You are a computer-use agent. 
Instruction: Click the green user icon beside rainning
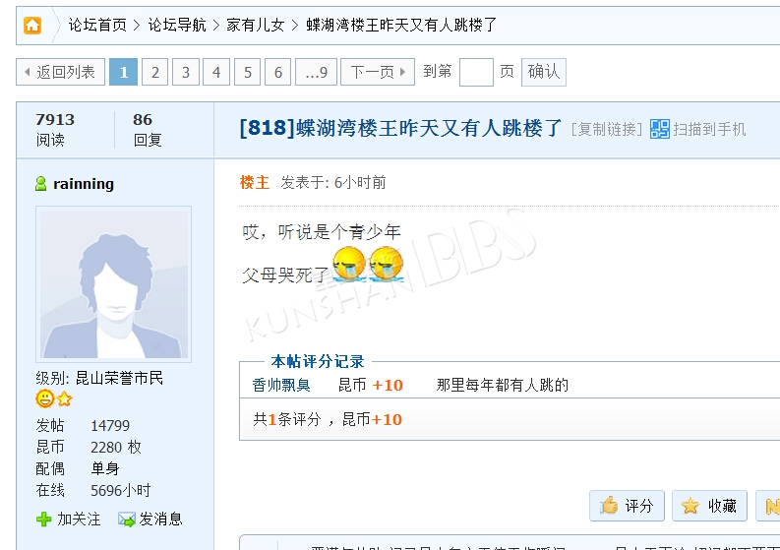tap(41, 184)
